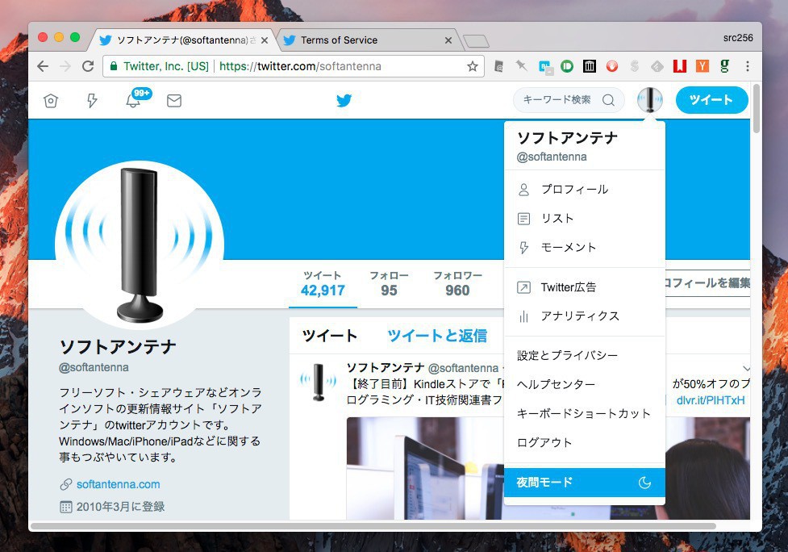The width and height of the screenshot is (788, 552).
Task: Click the green padlock secure icon
Action: pyautogui.click(x=114, y=66)
